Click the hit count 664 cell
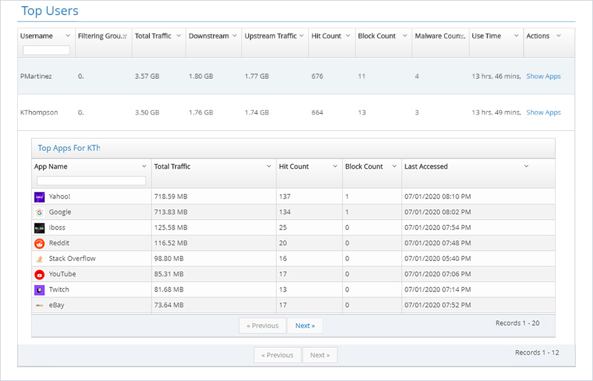 (317, 112)
